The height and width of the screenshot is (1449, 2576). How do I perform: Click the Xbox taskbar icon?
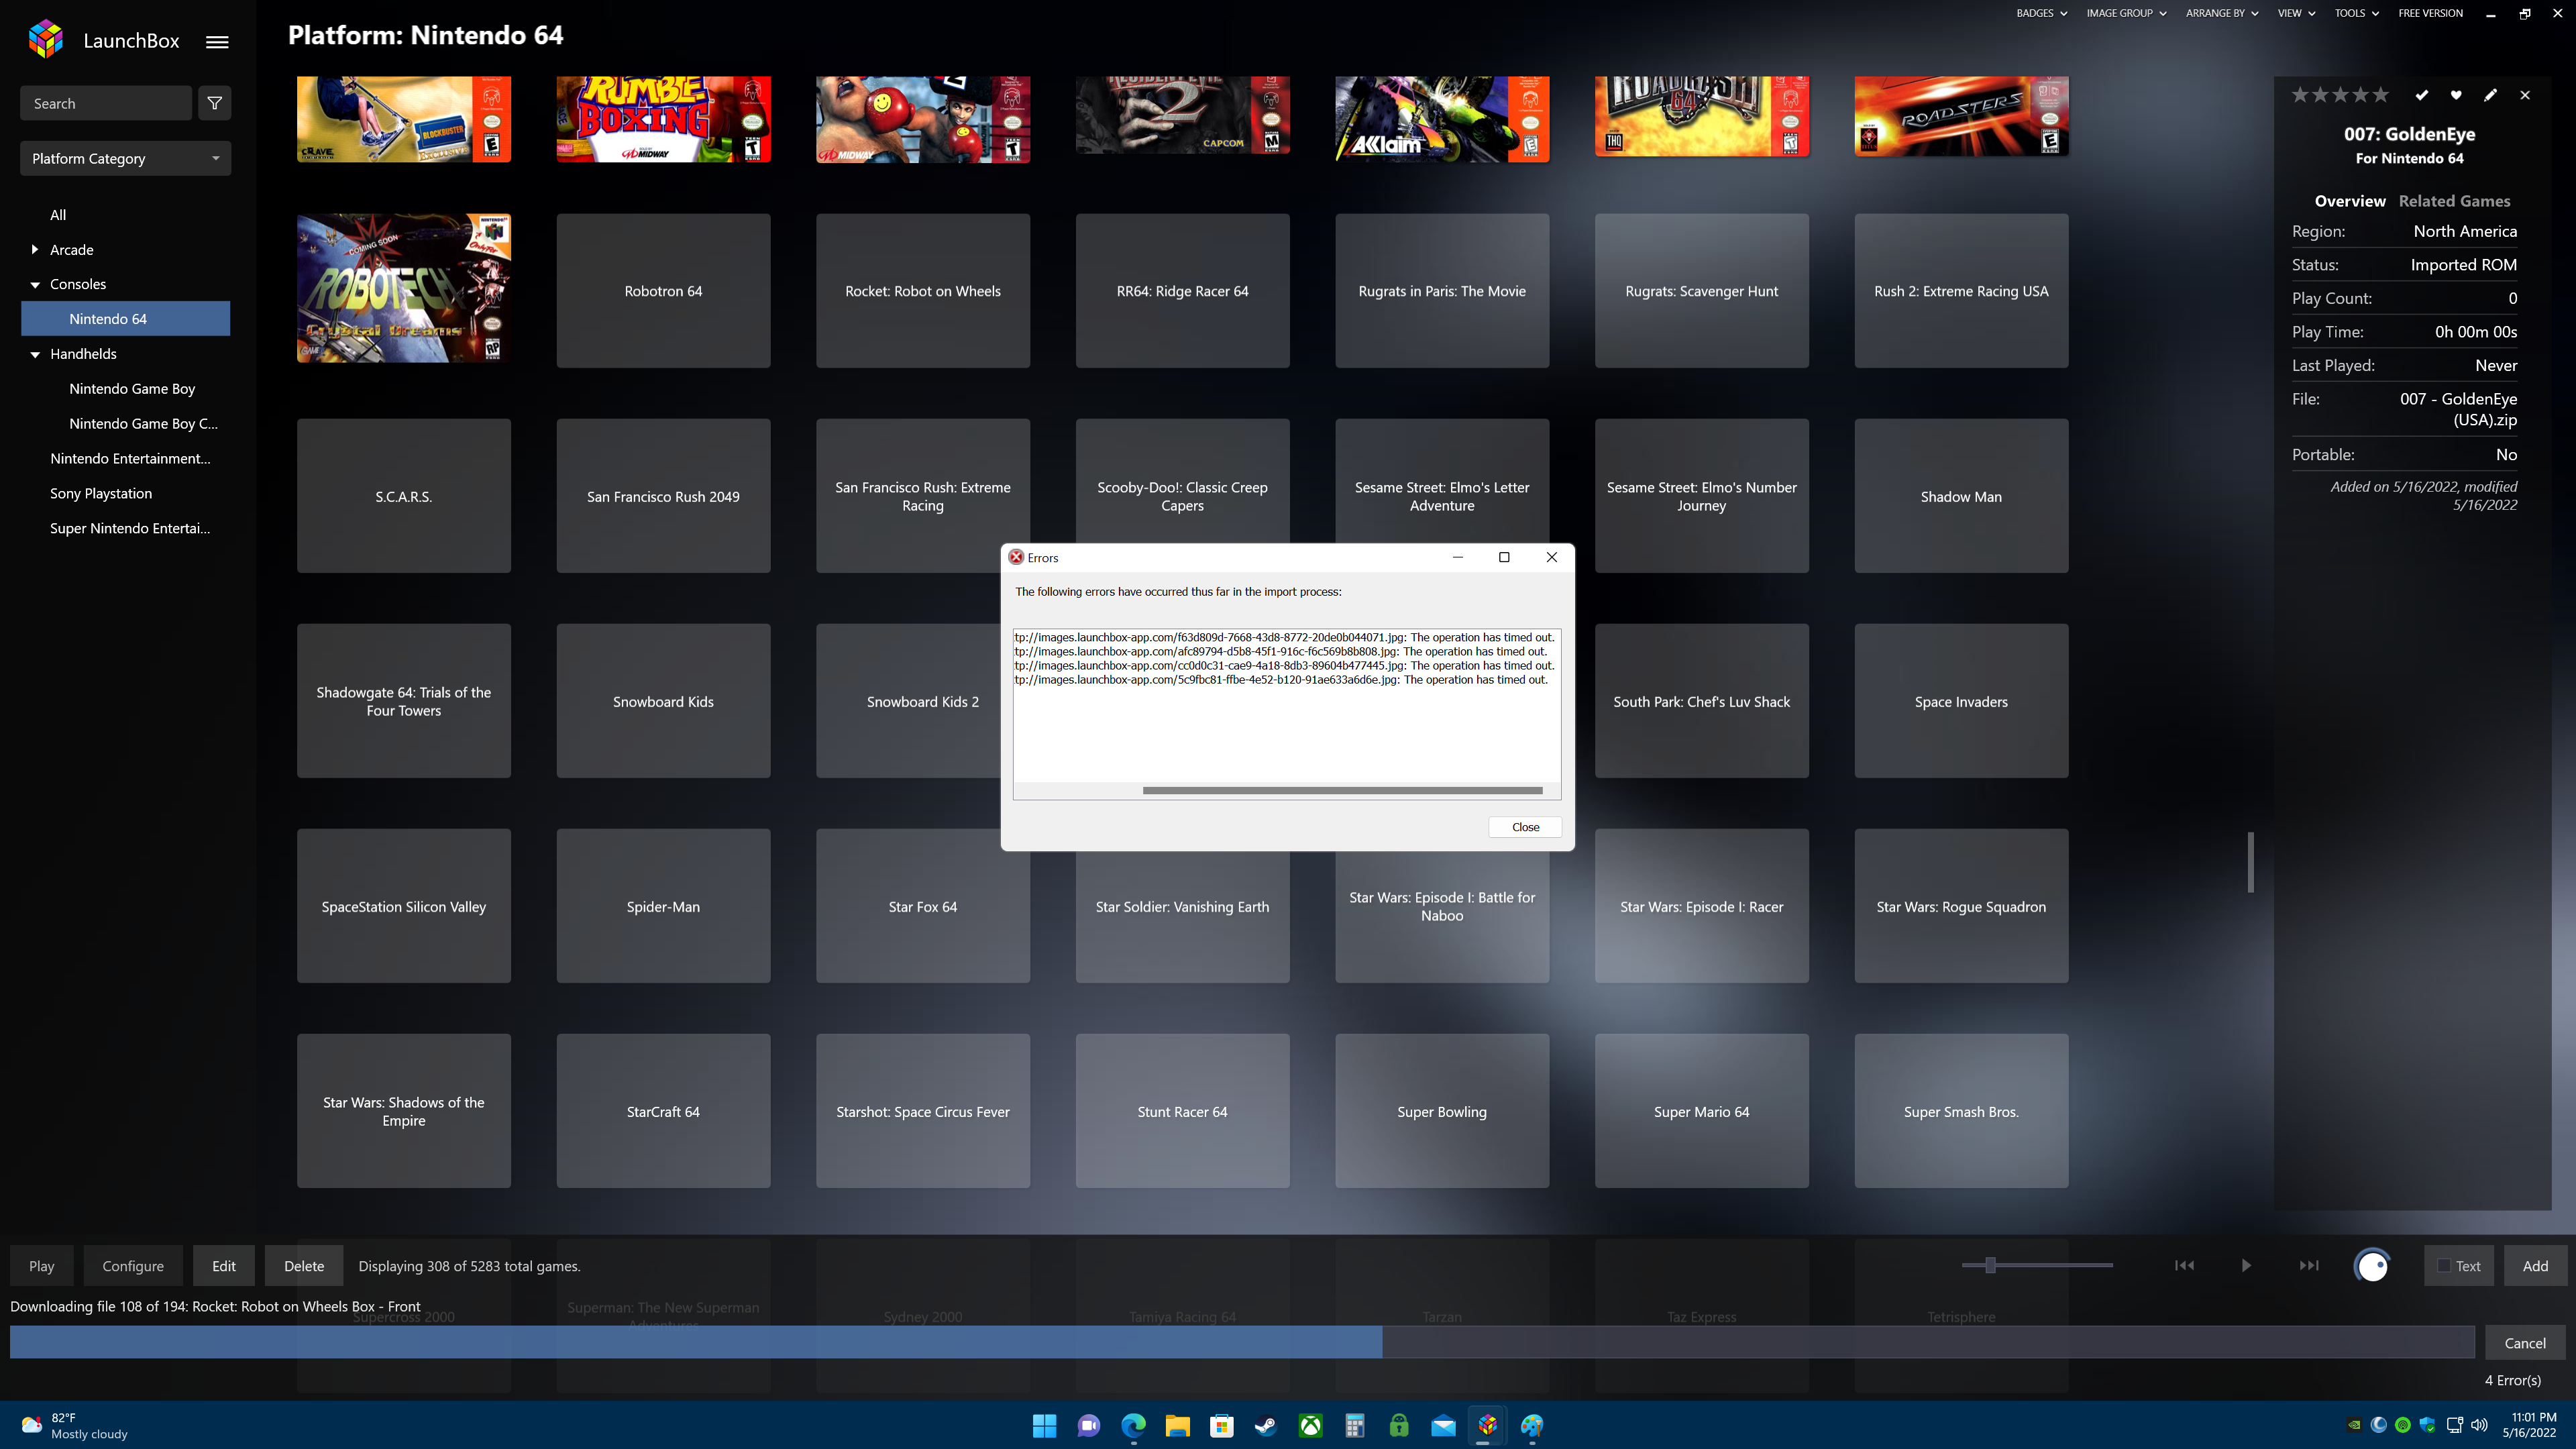point(1310,1425)
